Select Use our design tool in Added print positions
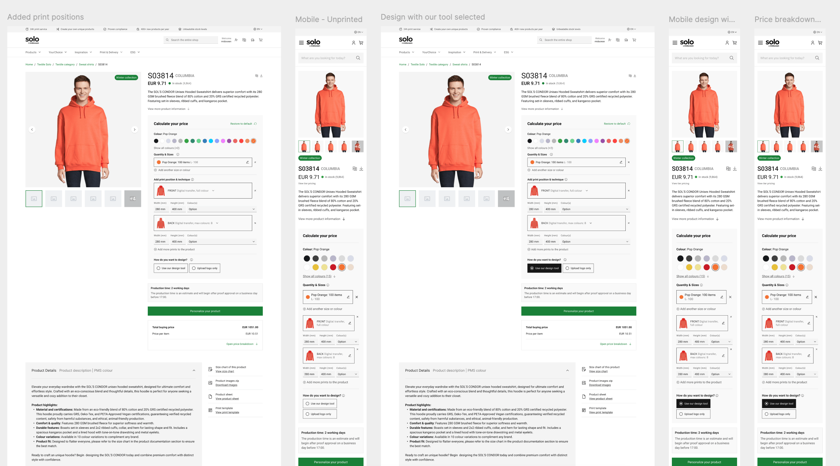The height and width of the screenshot is (466, 840). [171, 268]
